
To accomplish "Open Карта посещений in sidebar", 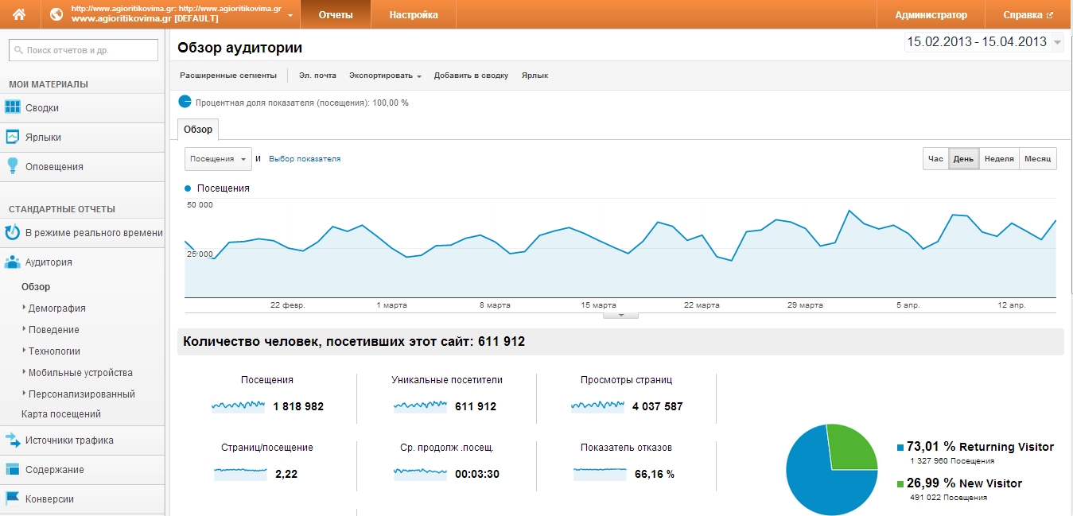I will coord(61,414).
